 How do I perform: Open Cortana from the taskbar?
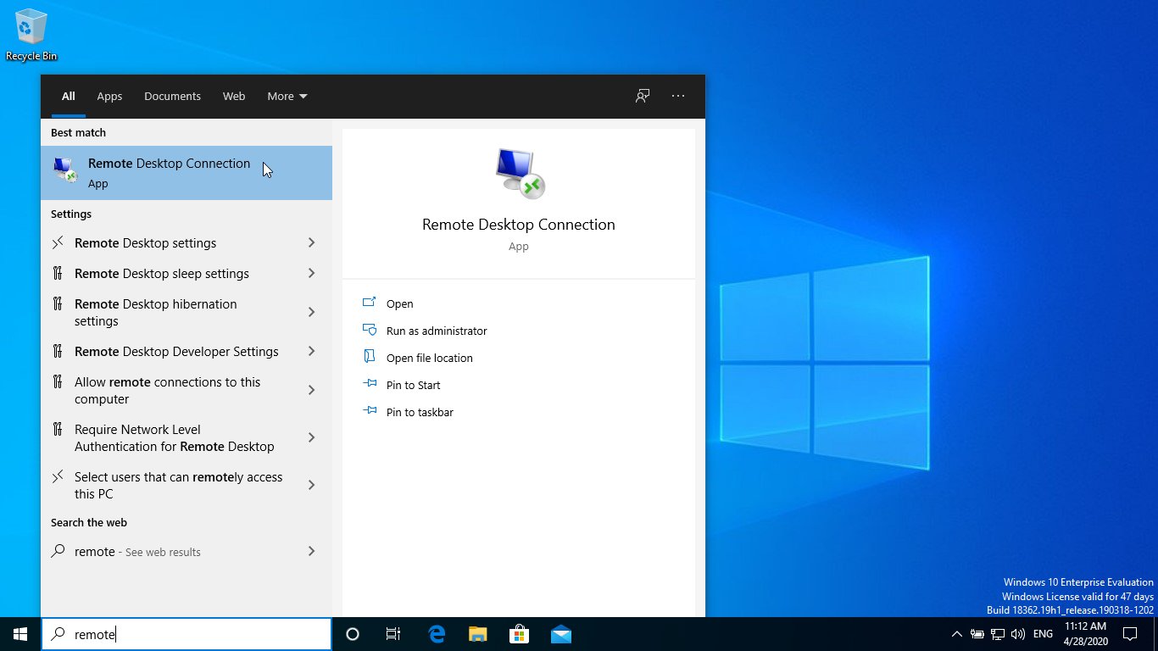tap(353, 634)
